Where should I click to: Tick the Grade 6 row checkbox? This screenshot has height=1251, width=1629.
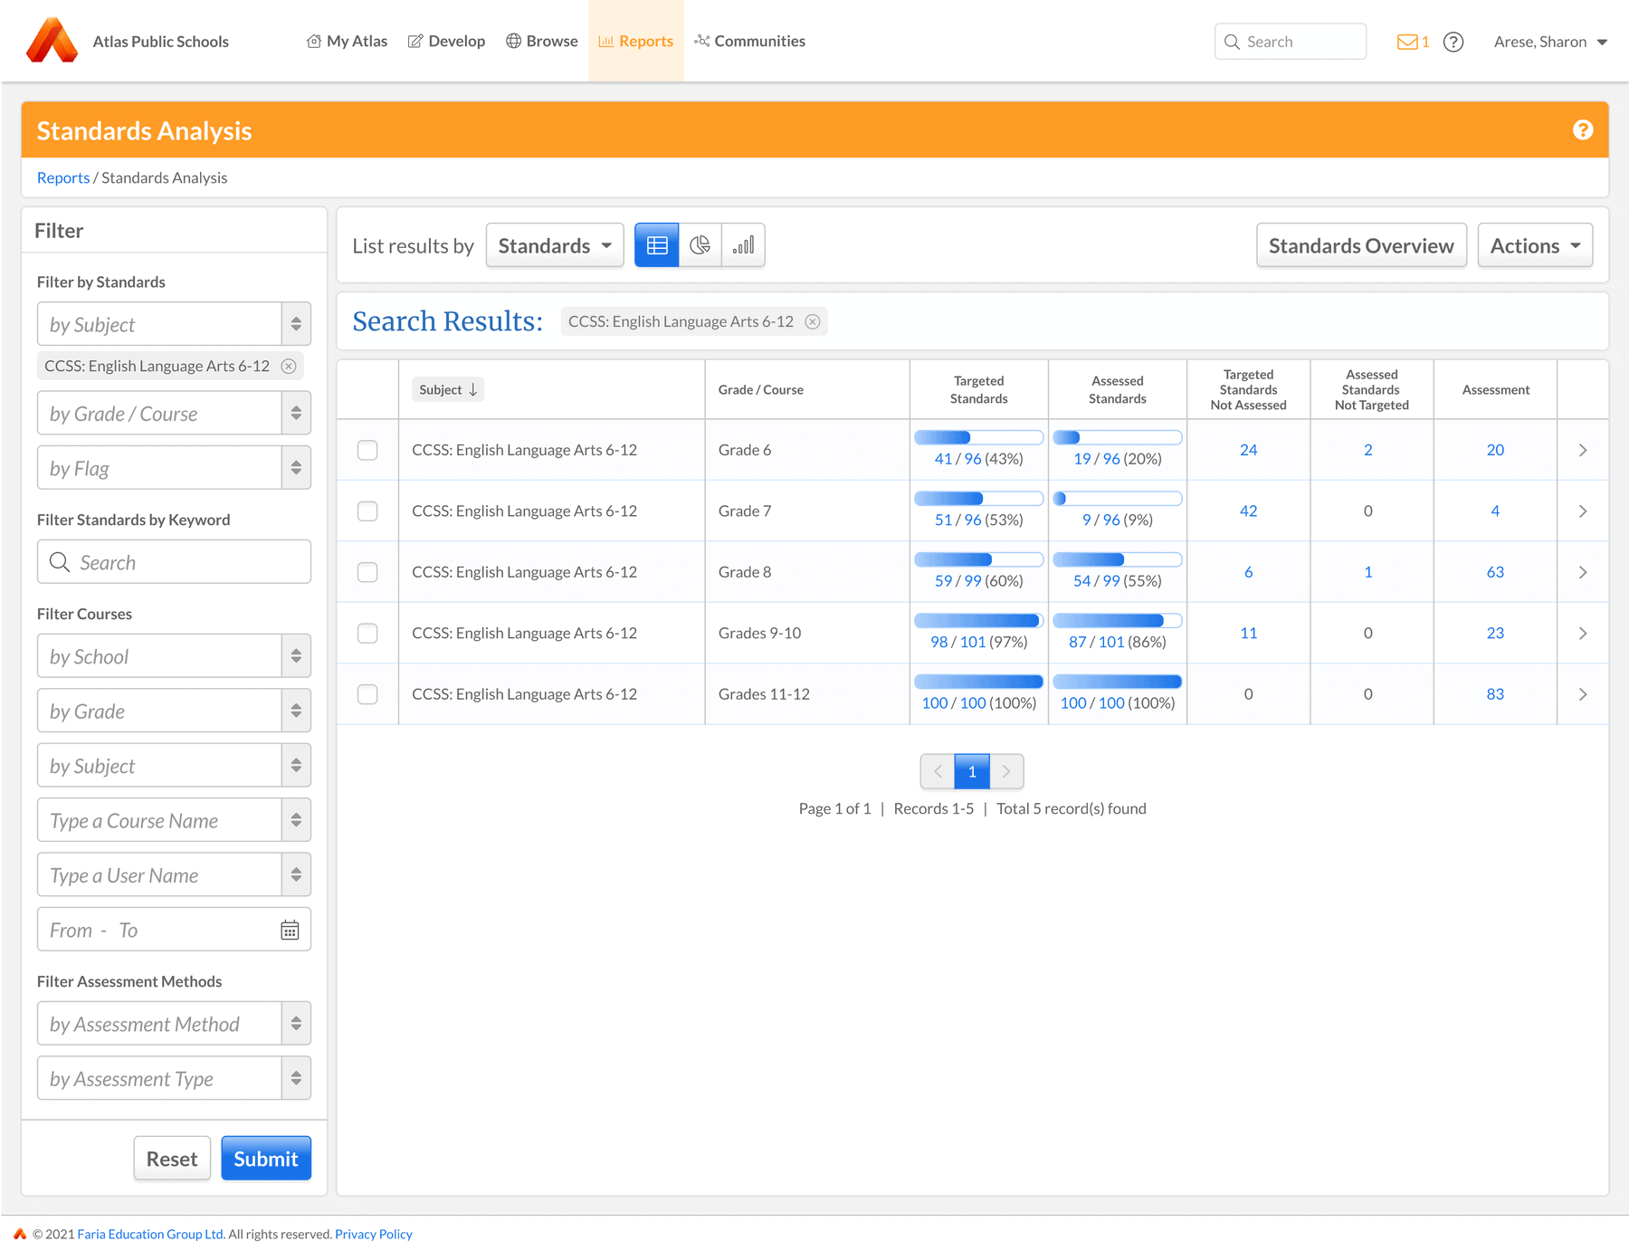coord(367,450)
